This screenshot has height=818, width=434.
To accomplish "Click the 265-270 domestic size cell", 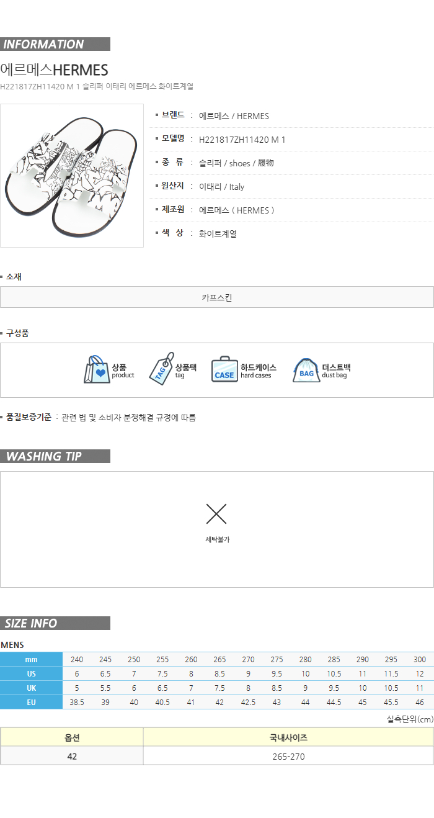I will 288,756.
